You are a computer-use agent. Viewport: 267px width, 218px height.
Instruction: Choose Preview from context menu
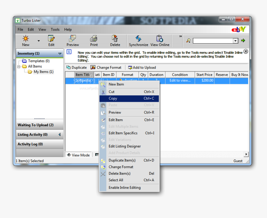pyautogui.click(x=129, y=113)
